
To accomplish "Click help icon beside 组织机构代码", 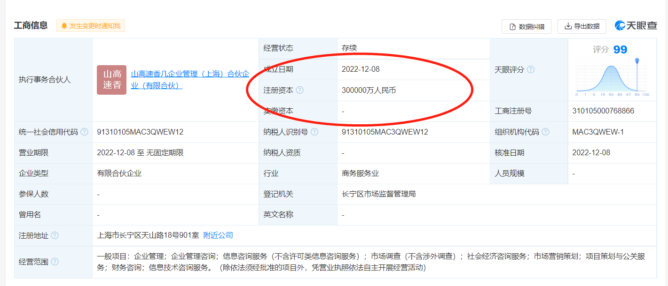I will click(x=545, y=132).
